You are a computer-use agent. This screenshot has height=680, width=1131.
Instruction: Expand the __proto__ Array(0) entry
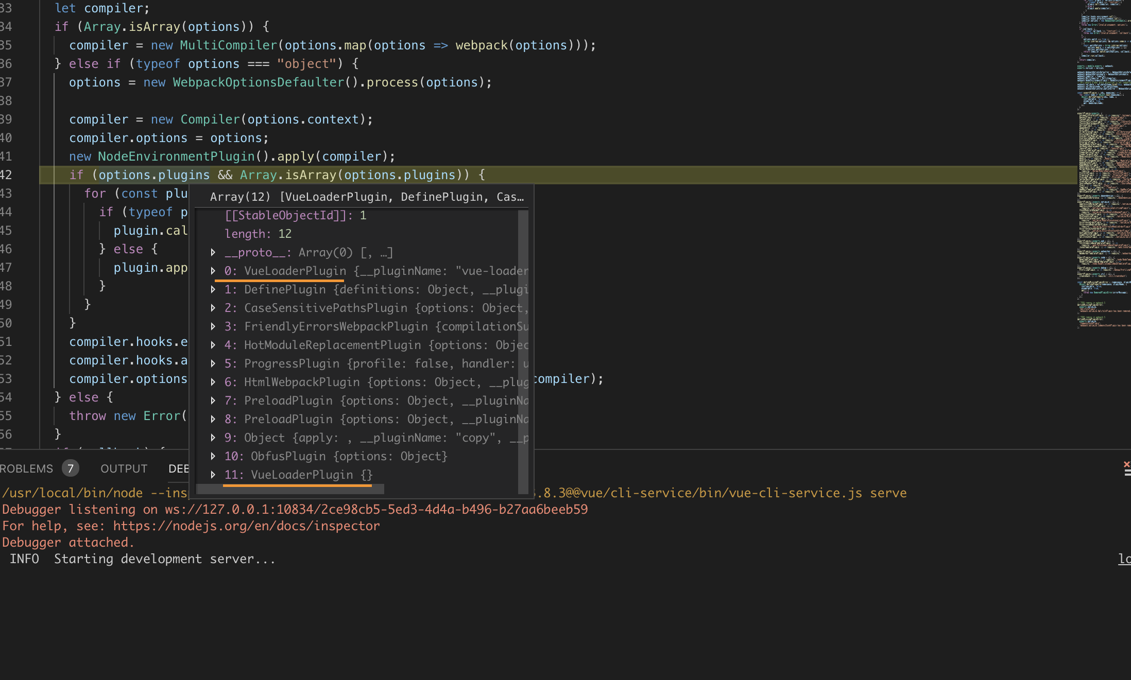(213, 253)
